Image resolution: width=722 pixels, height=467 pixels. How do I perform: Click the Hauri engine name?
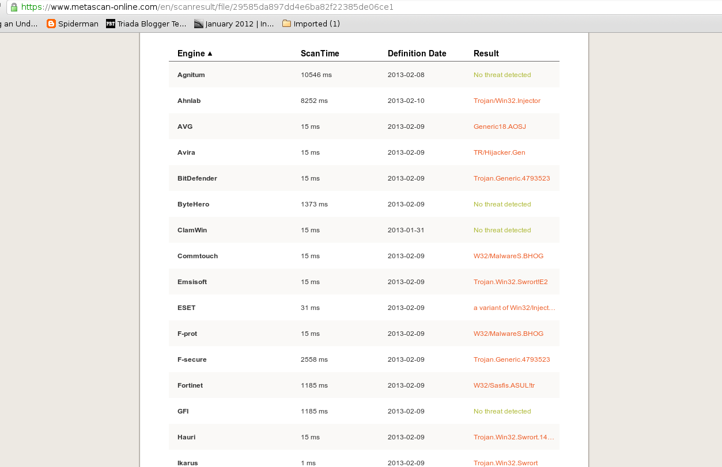click(186, 437)
